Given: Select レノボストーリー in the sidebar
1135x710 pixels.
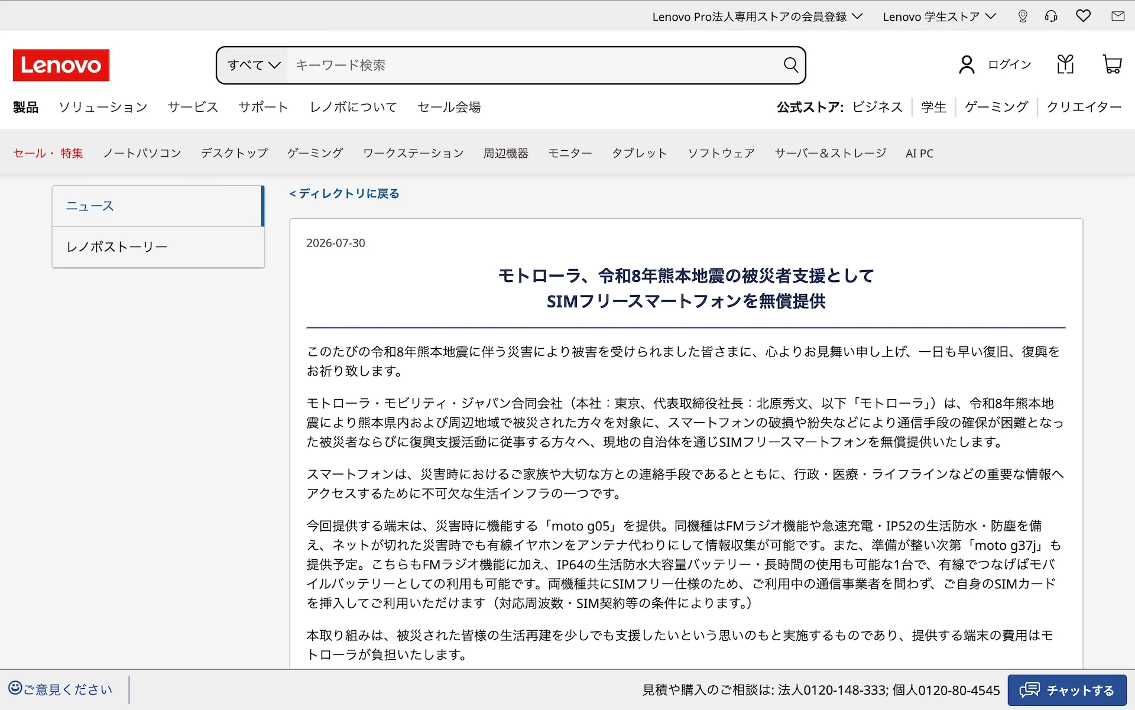Looking at the screenshot, I should [x=158, y=247].
